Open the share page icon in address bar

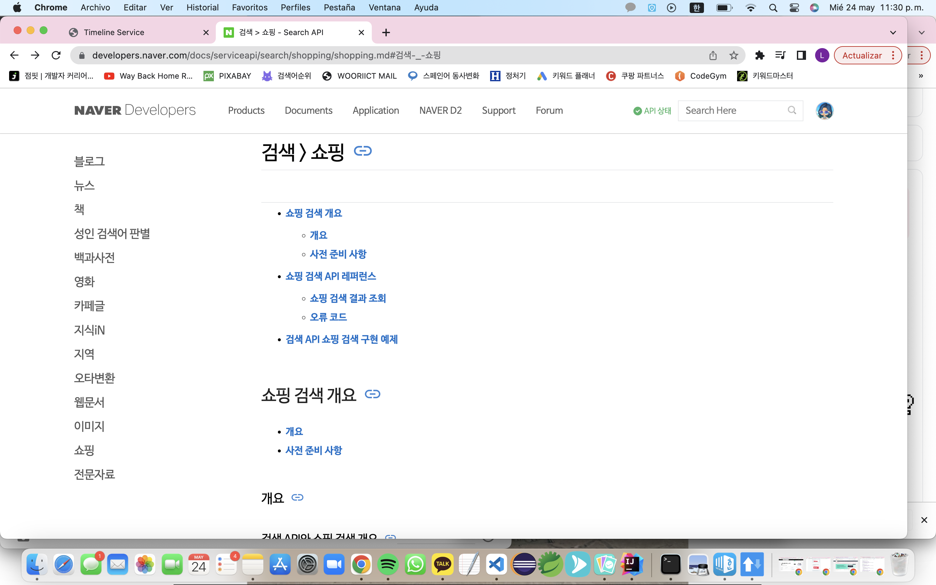[713, 55]
